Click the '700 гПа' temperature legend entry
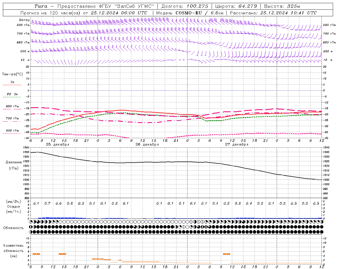The image size is (337, 269). click(12, 118)
